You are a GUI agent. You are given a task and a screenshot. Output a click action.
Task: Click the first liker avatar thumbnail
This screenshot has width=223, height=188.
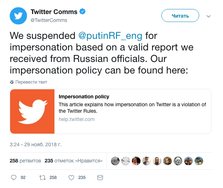point(115,161)
